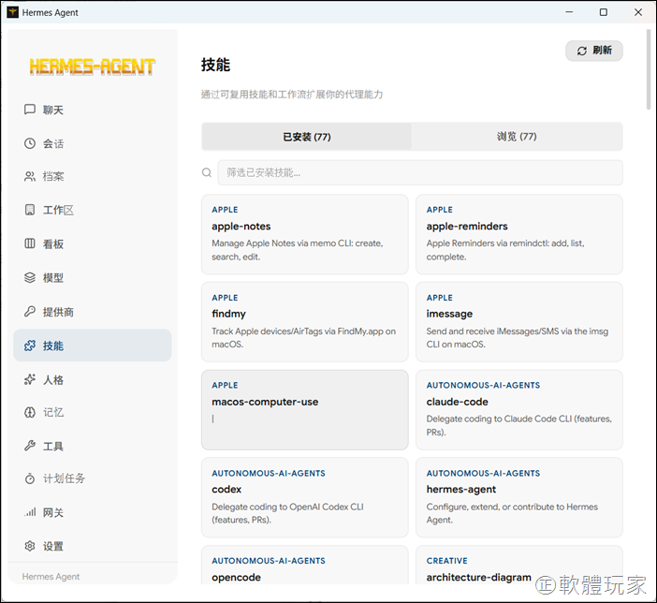
Task: Open the apple-notes skill card
Action: point(304,234)
